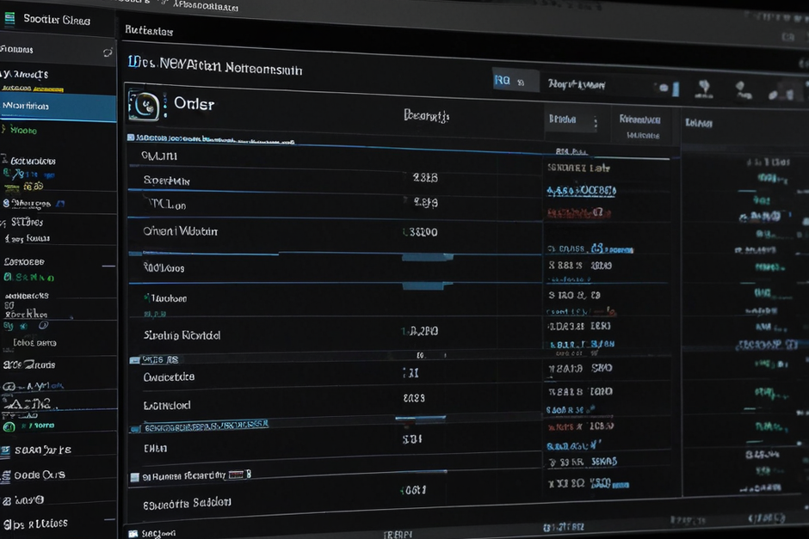Click the stacked-lines icon beside sidebar entry
809x539 pixels.
point(5,475)
